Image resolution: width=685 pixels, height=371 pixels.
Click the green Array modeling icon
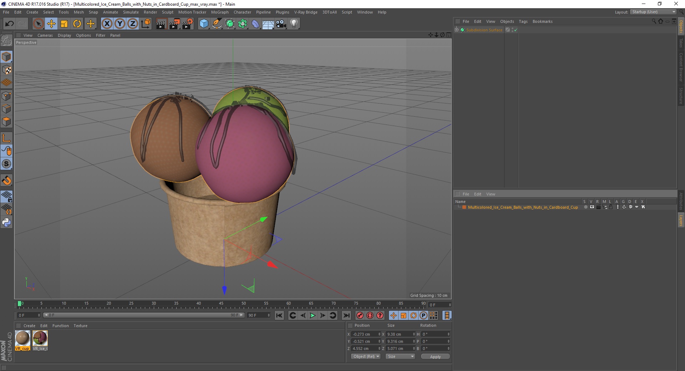pyautogui.click(x=243, y=24)
